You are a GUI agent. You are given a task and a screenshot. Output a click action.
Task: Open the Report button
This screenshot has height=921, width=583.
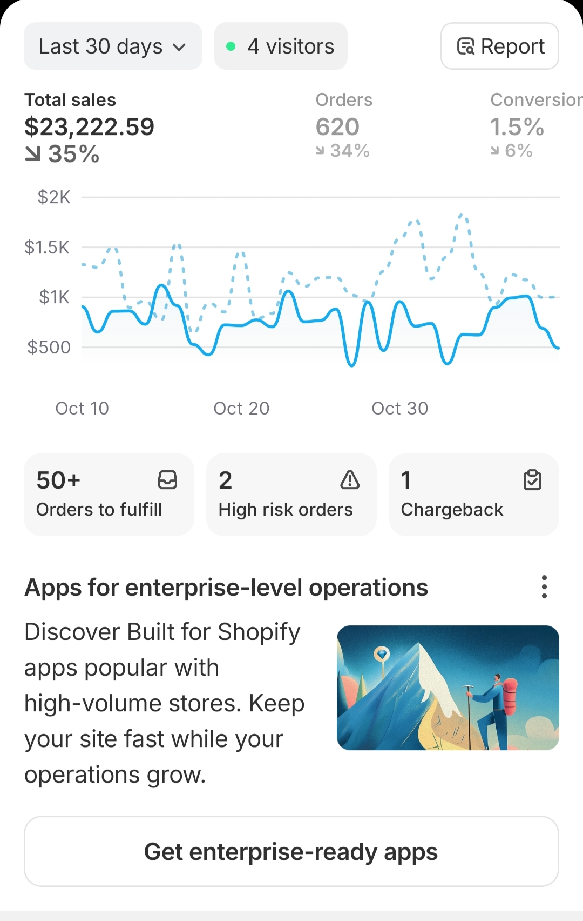click(499, 46)
